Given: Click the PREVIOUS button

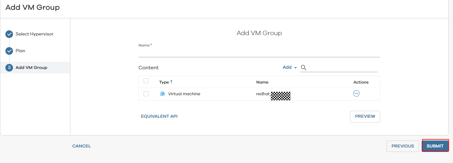Looking at the screenshot, I should point(403,146).
